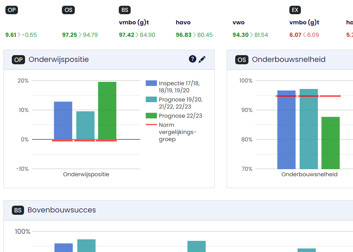
Task: Click the Onderbouwsnelheid x-axis label below the chart
Action: pos(309,175)
